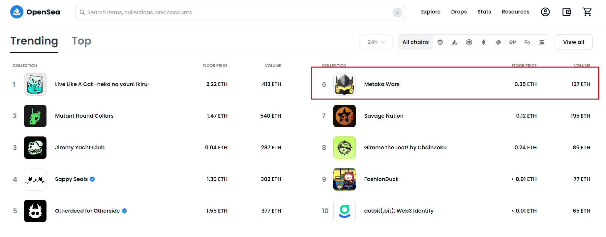Open the Stats menu
Image resolution: width=606 pixels, height=237 pixels.
tap(484, 12)
